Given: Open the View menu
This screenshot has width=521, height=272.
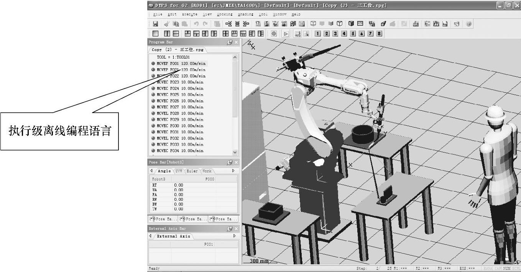Looking at the screenshot, I should pos(207,14).
